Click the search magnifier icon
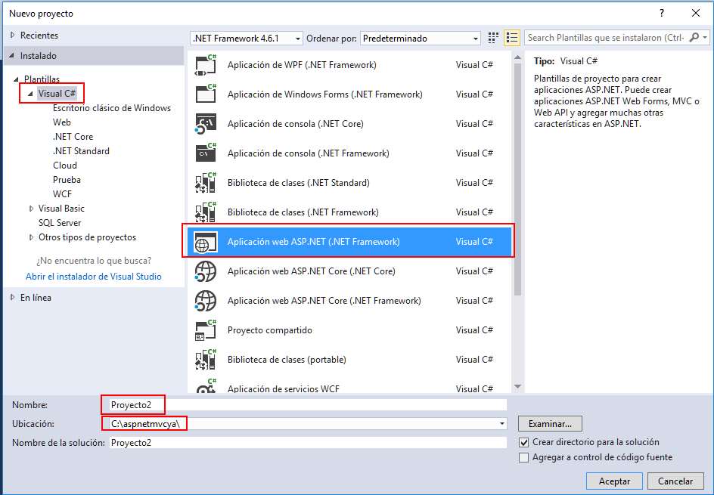Viewport: 714px width, 495px height. [x=694, y=37]
